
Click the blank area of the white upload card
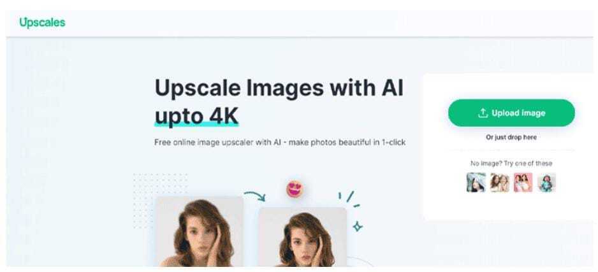tap(511, 208)
